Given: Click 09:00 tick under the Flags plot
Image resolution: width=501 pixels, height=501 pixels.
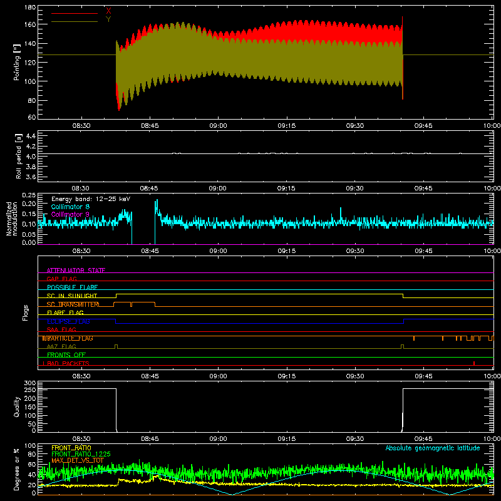Looking at the screenshot, I should 218,376.
